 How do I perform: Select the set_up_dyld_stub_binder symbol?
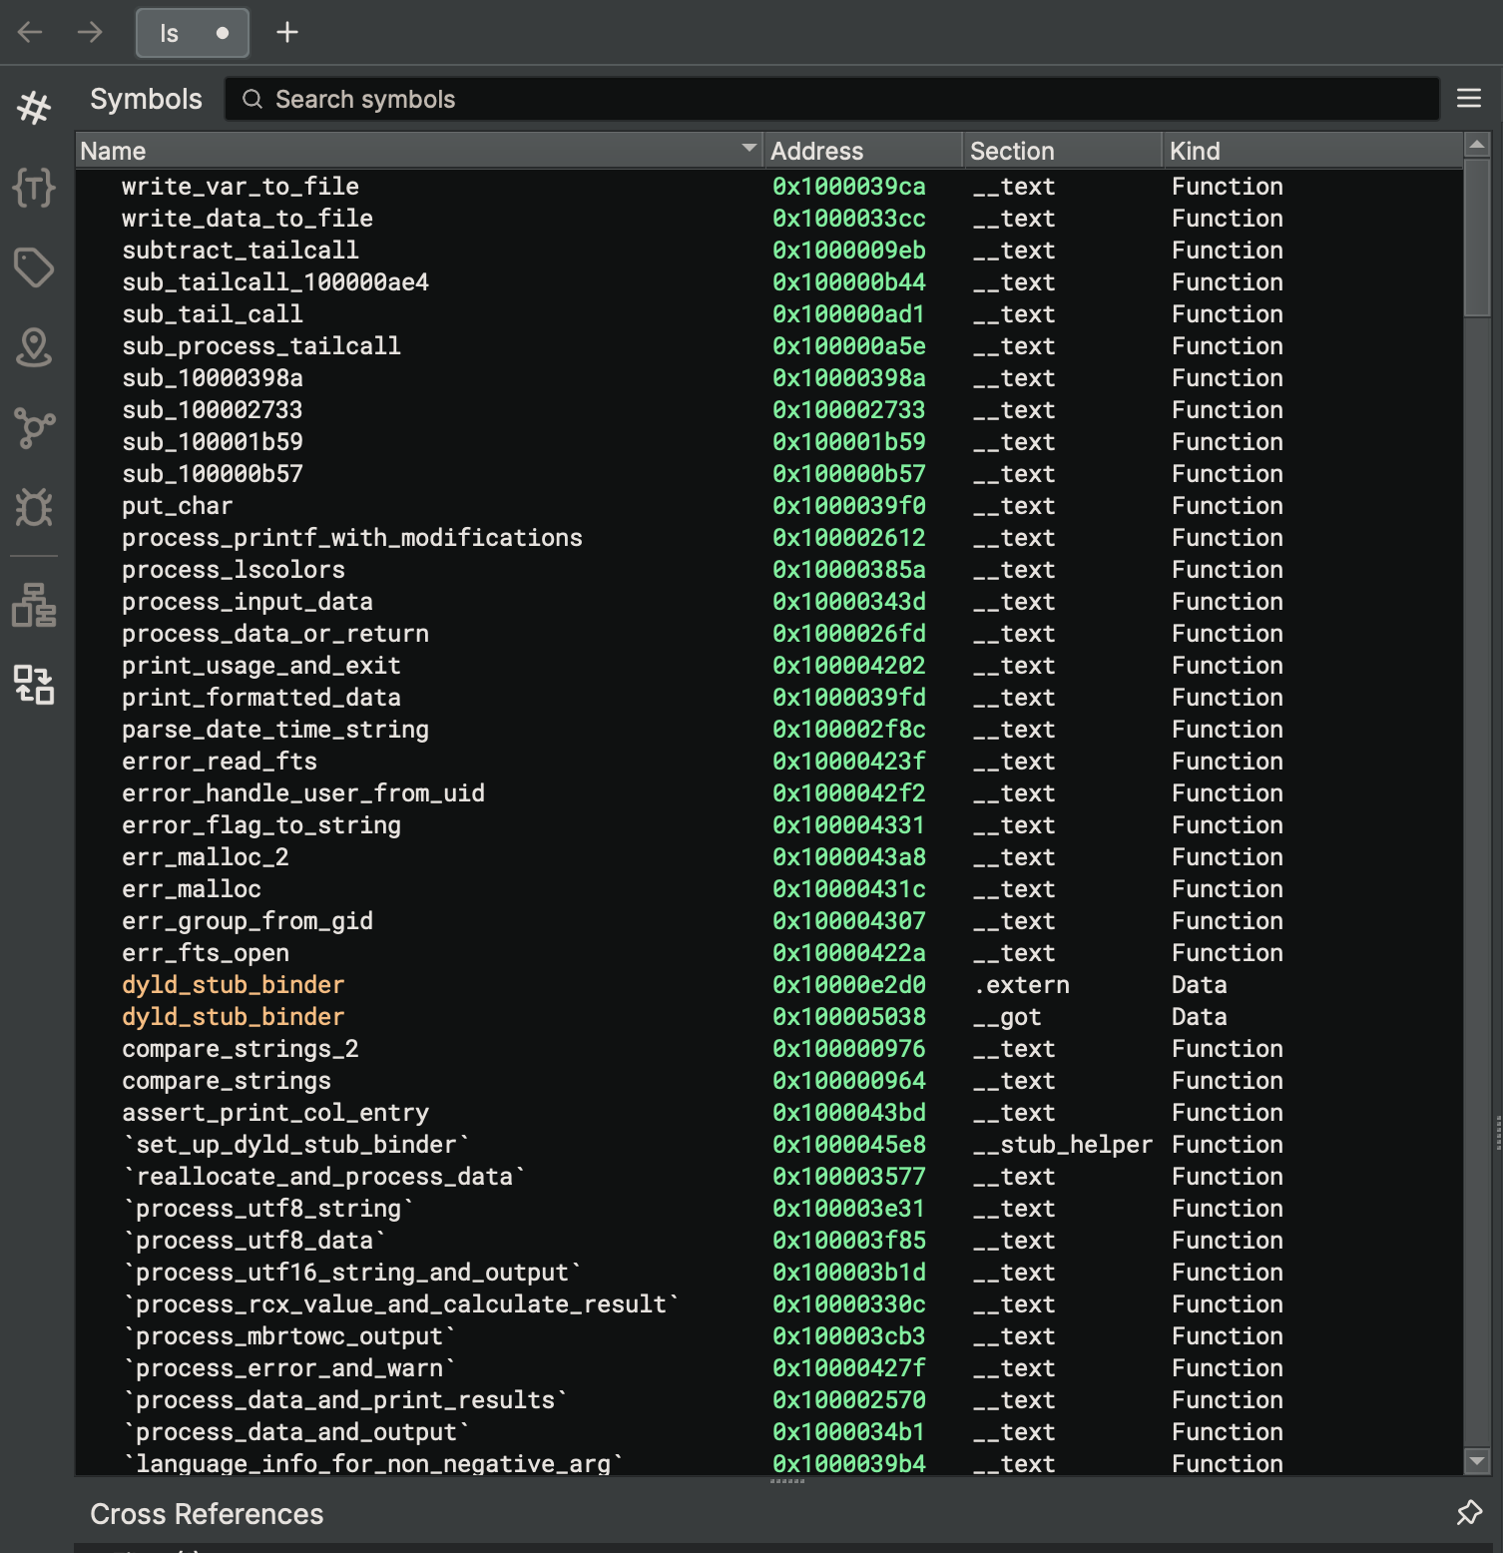(296, 1145)
